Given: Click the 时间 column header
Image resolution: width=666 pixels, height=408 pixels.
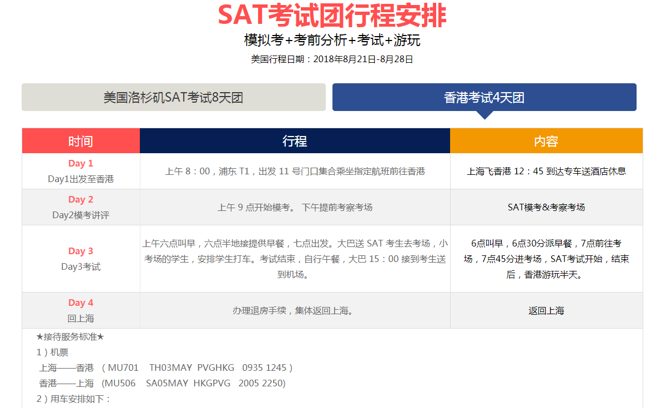Looking at the screenshot, I should (x=80, y=141).
